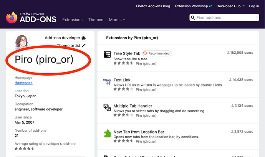Open the Multiple Tab Handler extension icon
265x157 pixels.
pos(107,107)
